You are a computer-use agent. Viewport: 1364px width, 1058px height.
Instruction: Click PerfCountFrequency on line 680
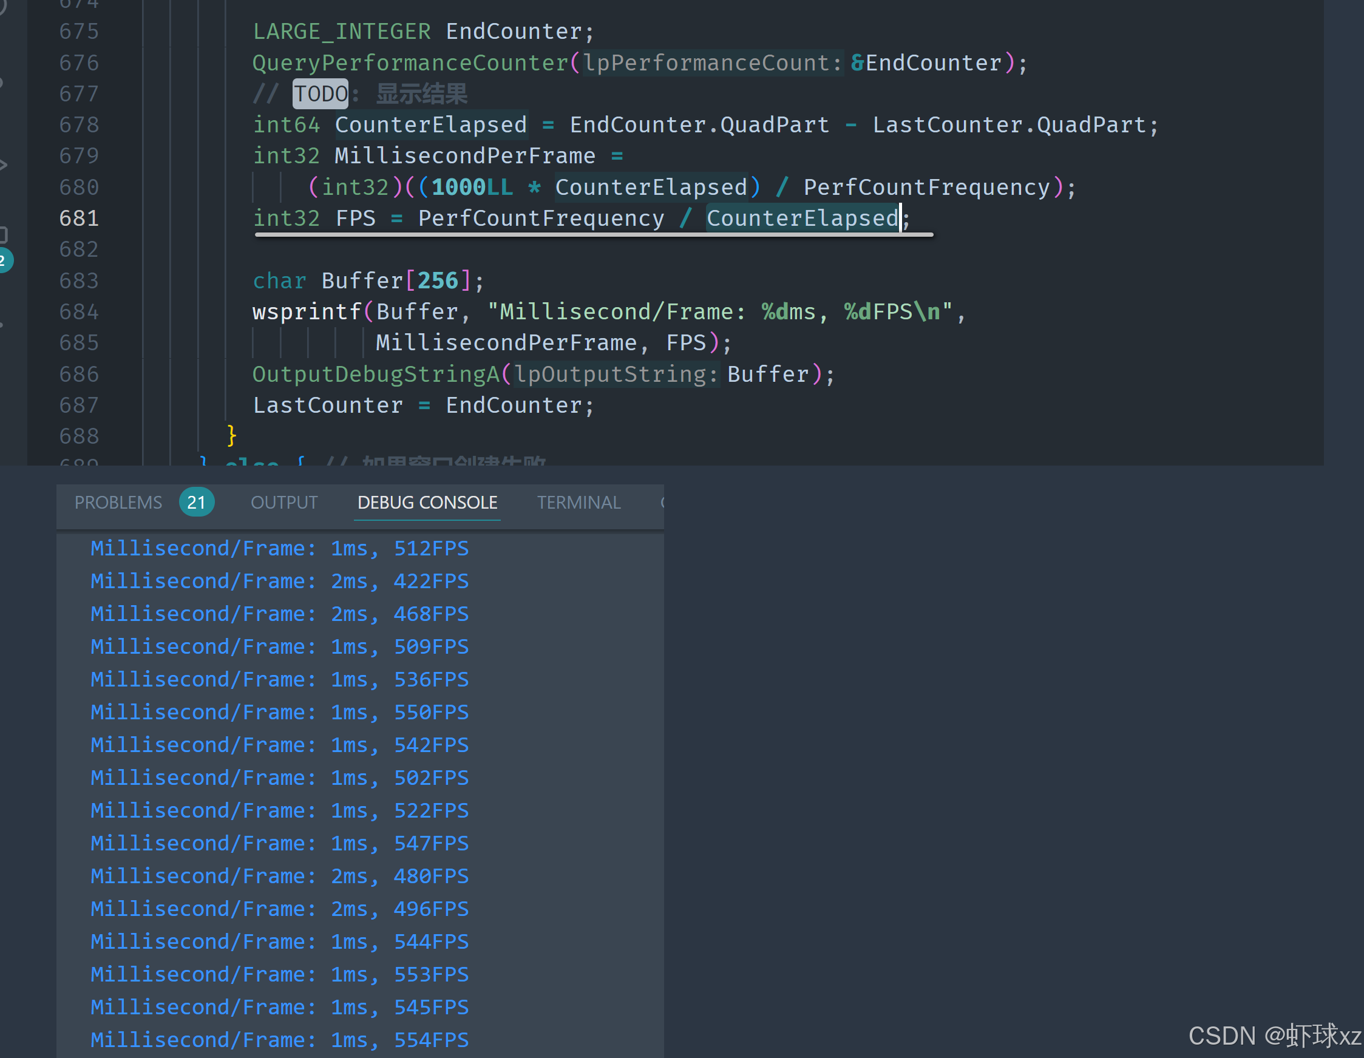927,187
